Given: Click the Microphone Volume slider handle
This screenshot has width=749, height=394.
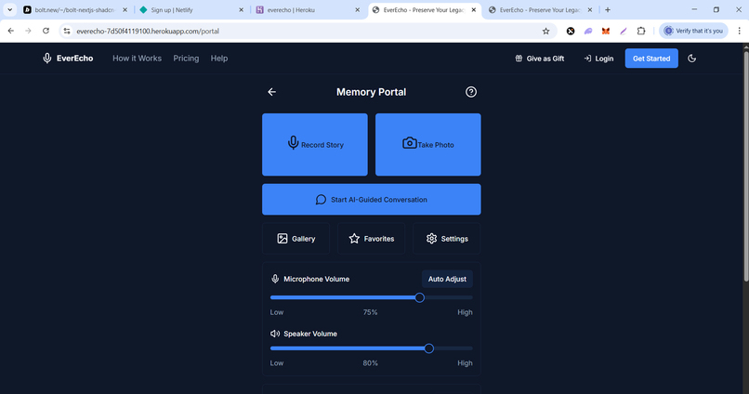Looking at the screenshot, I should (x=419, y=297).
